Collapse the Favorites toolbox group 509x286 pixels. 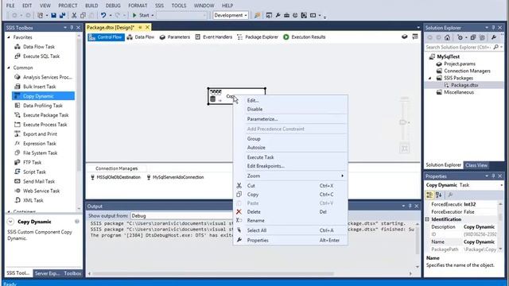(x=9, y=37)
